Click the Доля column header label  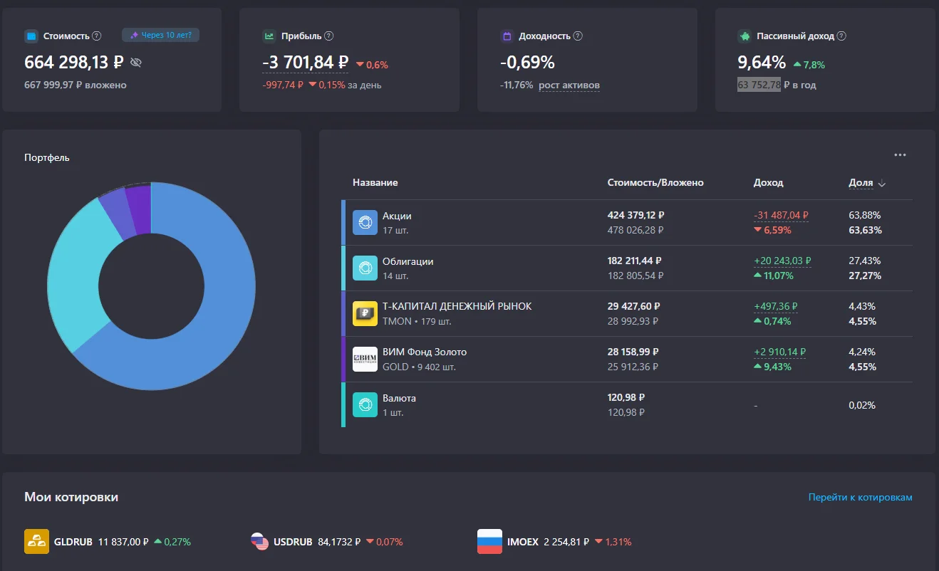861,182
